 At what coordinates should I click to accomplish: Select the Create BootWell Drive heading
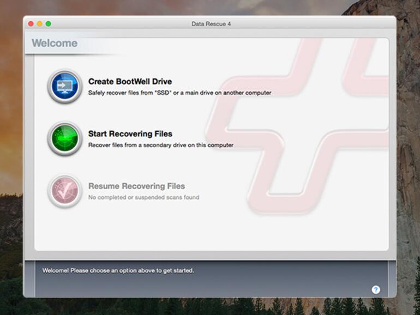[130, 81]
